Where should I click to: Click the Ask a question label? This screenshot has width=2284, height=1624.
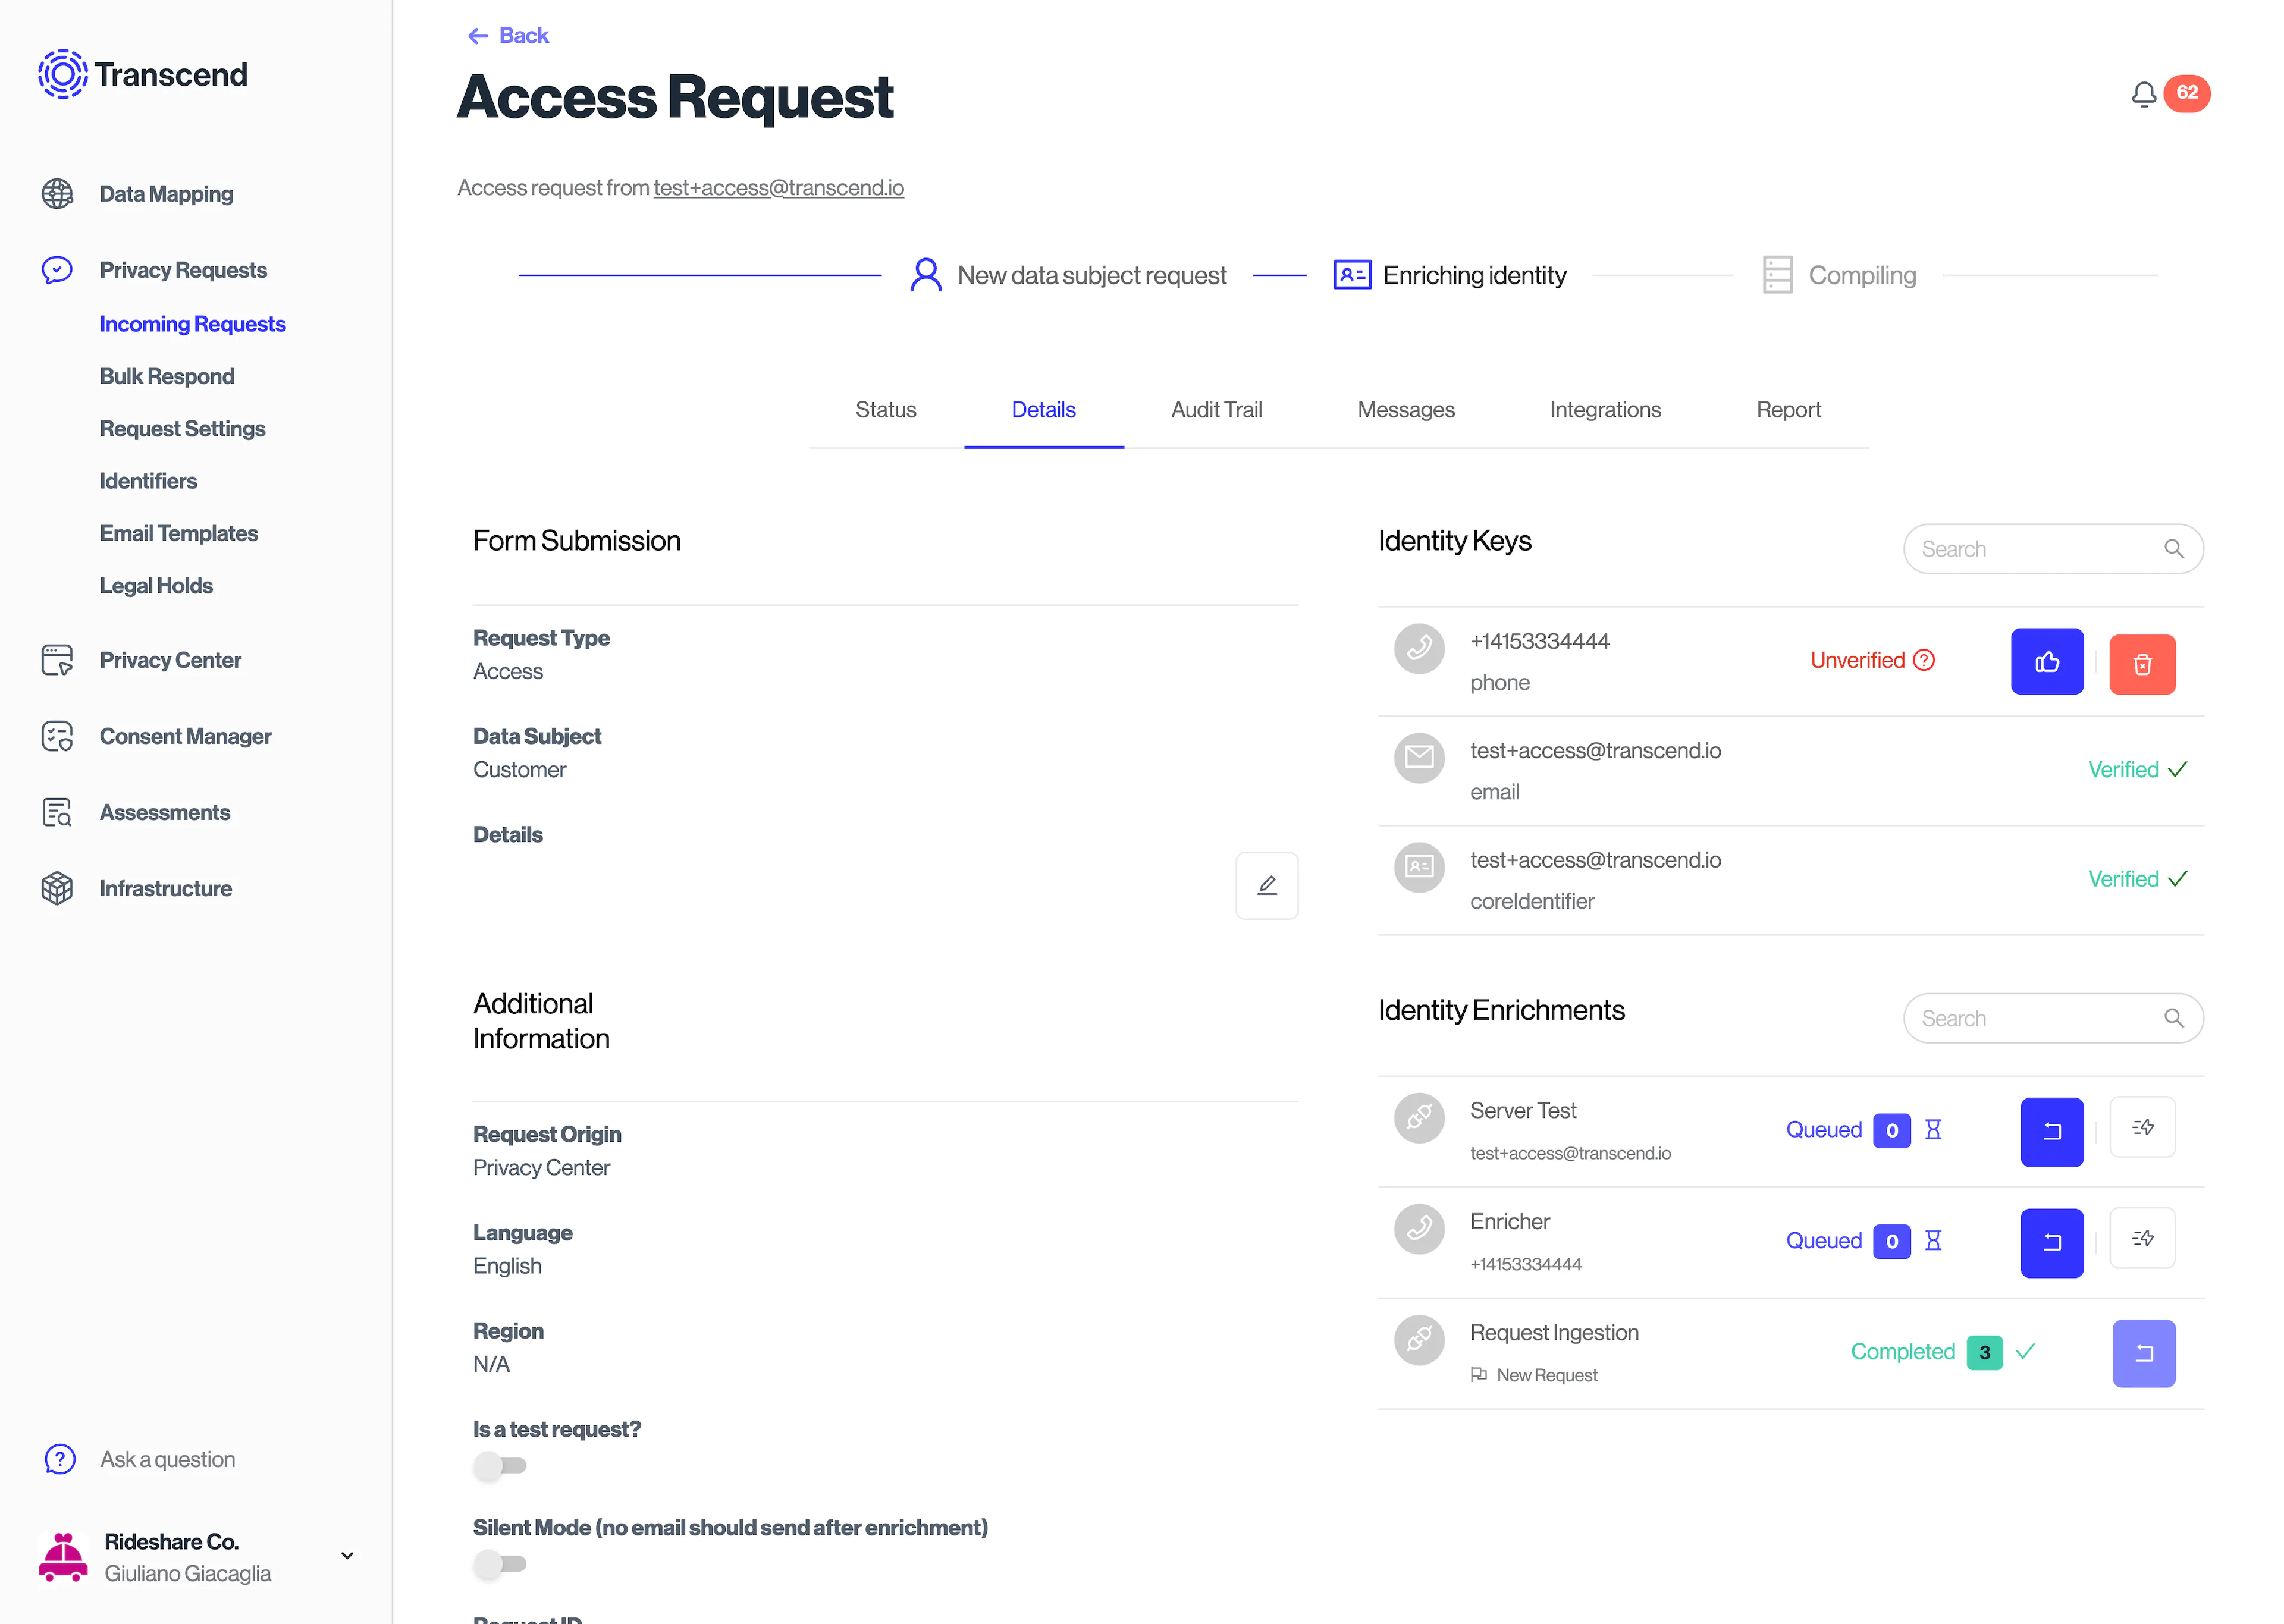click(168, 1460)
